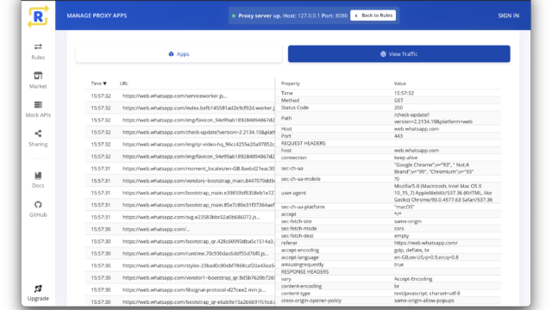Screen dimensions: 552x310
Task: Sort by Time column arrow
Action: pyautogui.click(x=104, y=84)
